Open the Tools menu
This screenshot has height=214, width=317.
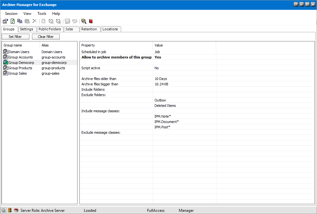click(42, 14)
